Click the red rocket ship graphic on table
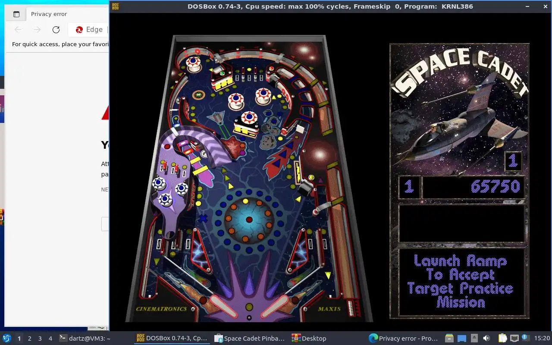This screenshot has width=552, height=345. [282, 156]
